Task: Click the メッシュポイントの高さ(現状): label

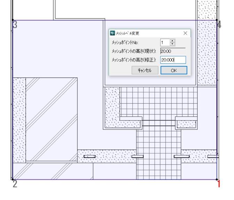Action: click(x=134, y=51)
